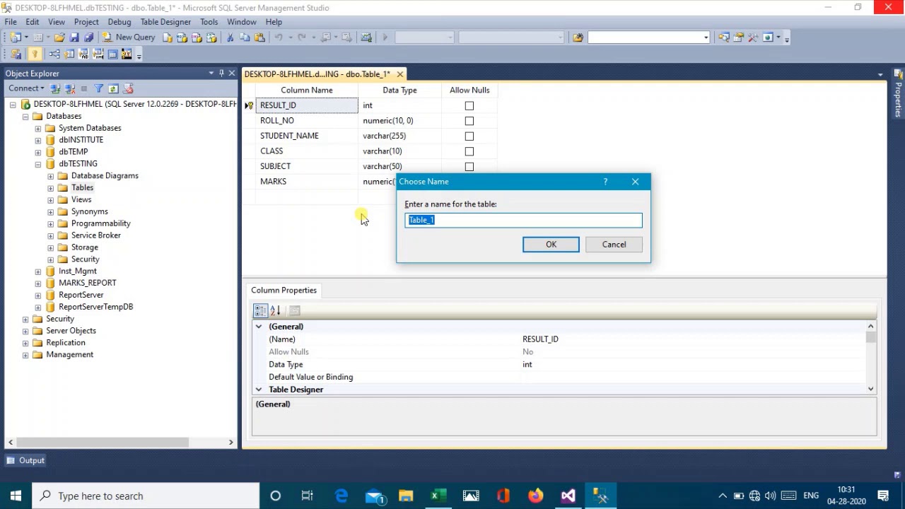Click the Toolbox wrench icon in toolbar
The width and height of the screenshot is (905, 509).
753,37
